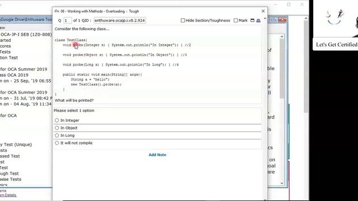Screen dimensions: 358x201
Task: Click the 'cores' item in sidebar
Action: click(x=5, y=46)
